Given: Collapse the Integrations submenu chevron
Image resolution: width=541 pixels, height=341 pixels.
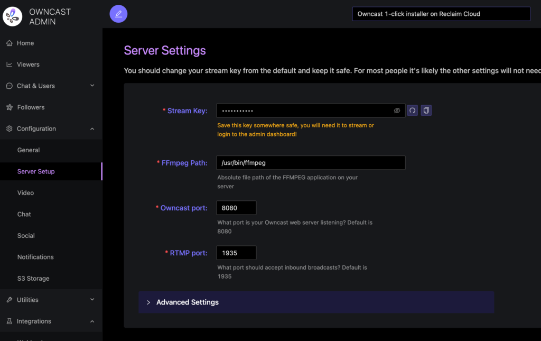Looking at the screenshot, I should pyautogui.click(x=92, y=321).
